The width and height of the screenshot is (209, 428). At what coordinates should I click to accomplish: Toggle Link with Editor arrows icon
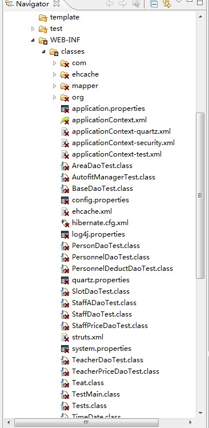(x=167, y=4)
